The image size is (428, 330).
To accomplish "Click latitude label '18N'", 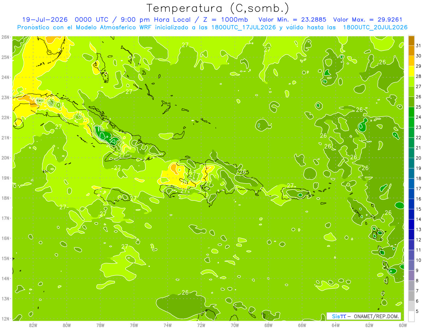I will point(5,198).
